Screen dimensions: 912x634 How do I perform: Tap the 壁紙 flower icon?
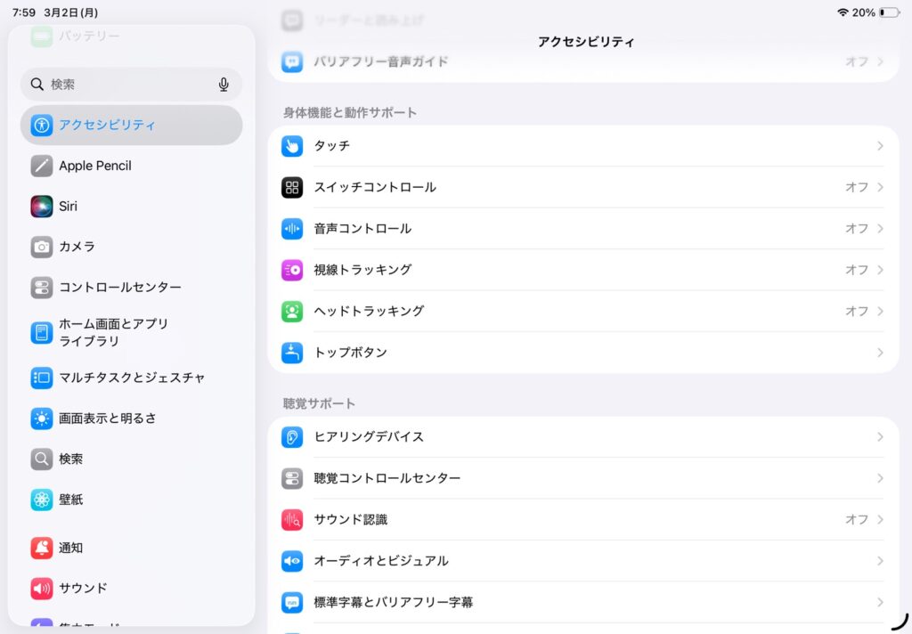42,500
